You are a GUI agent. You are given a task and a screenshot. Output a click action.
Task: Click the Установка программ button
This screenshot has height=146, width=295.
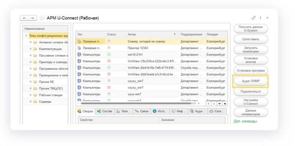(250, 70)
